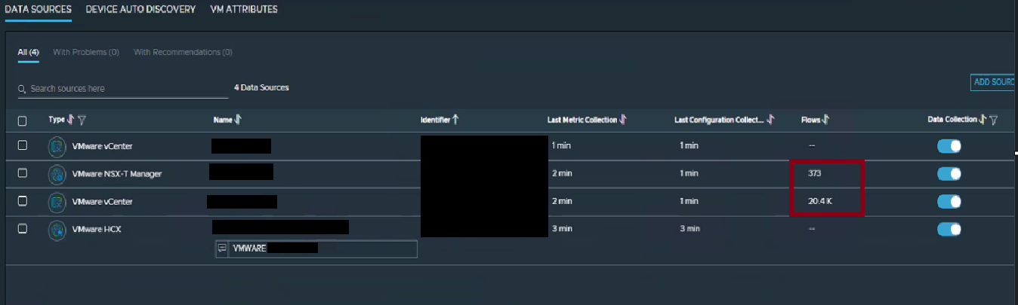Click the first VMware vCenter type icon
This screenshot has width=1018, height=305.
point(57,147)
